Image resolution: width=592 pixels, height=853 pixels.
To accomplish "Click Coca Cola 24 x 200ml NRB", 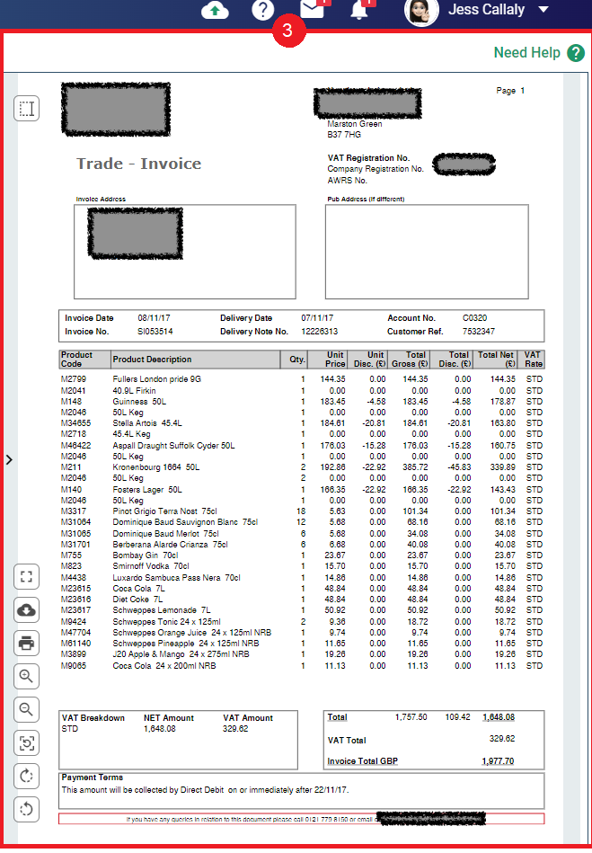I will pos(164,666).
